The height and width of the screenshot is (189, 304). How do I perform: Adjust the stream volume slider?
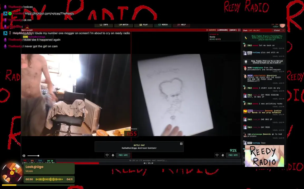[33, 156]
